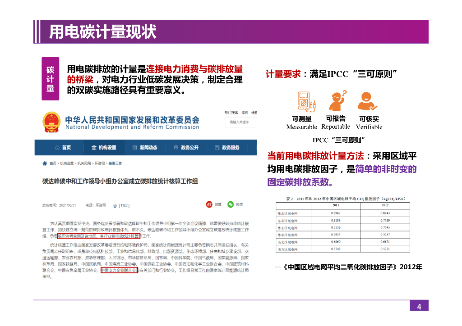The width and height of the screenshot is (462, 326).
Task: Open the 机构设置 navigation tab
Action: [x=104, y=148]
